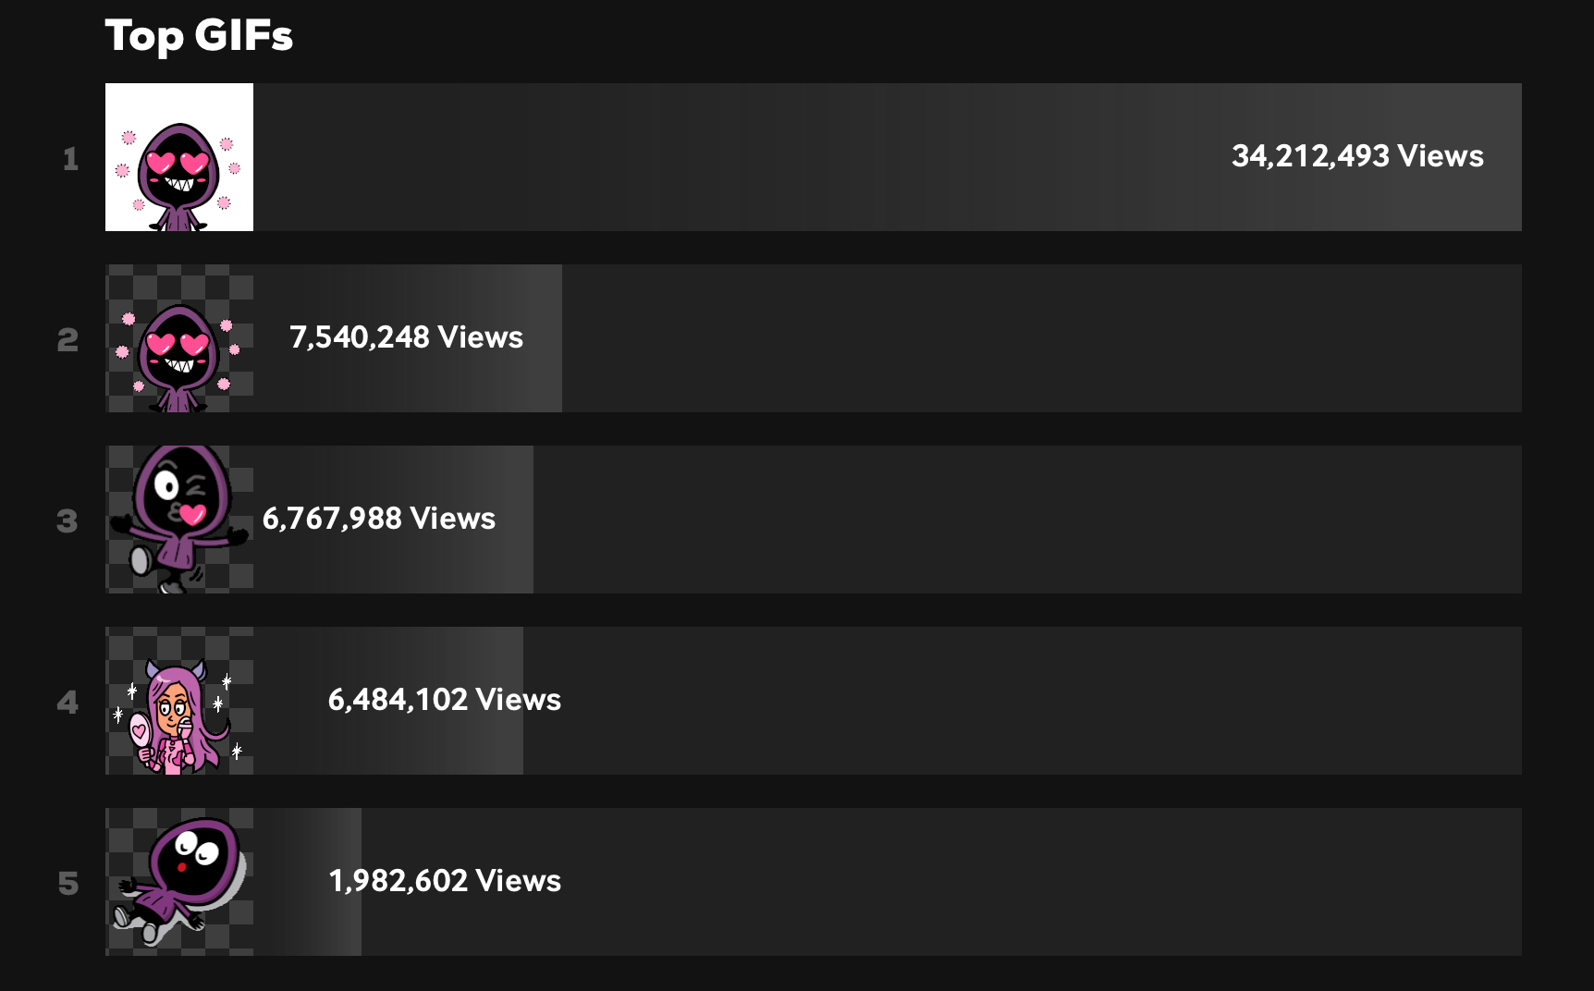Select the 6,767,988 Views text
Image resolution: width=1594 pixels, height=991 pixels.
pyautogui.click(x=379, y=519)
